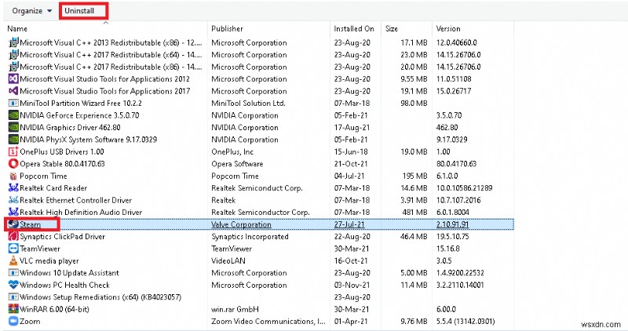Click the 03-Nov-21 install date
This screenshot has height=331, width=628.
352,285
